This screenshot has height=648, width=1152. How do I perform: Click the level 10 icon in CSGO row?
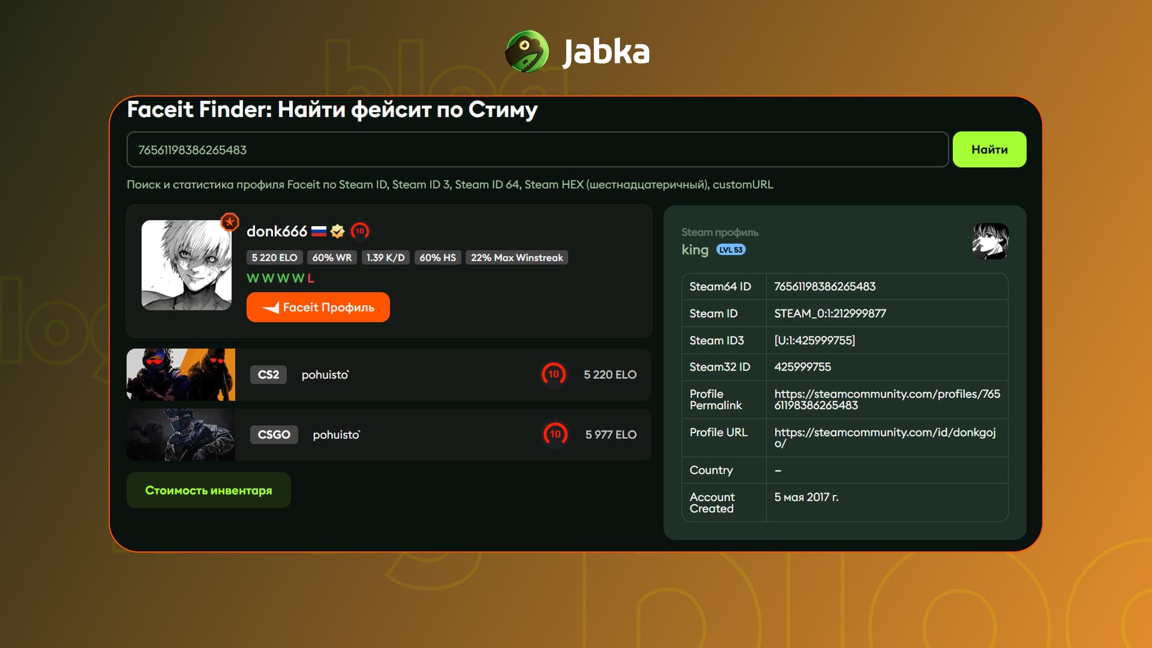point(555,434)
